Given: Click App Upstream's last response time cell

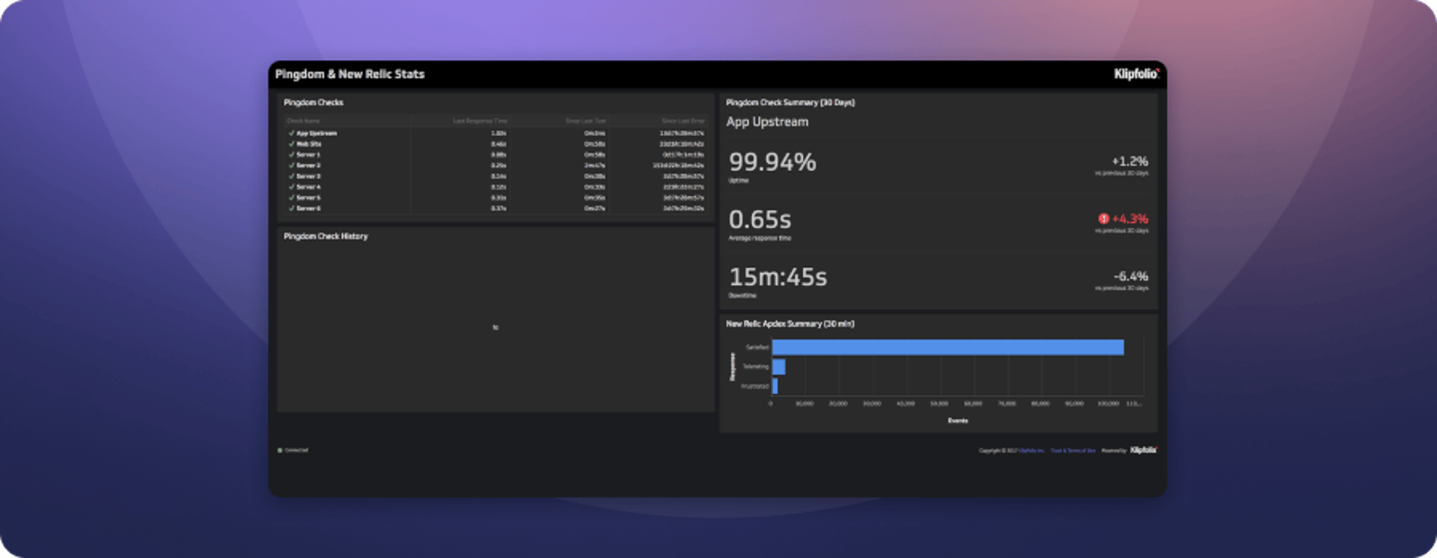Looking at the screenshot, I should click(x=498, y=133).
